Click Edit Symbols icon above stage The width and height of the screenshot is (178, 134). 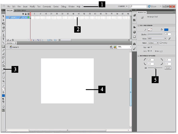pos(115,47)
